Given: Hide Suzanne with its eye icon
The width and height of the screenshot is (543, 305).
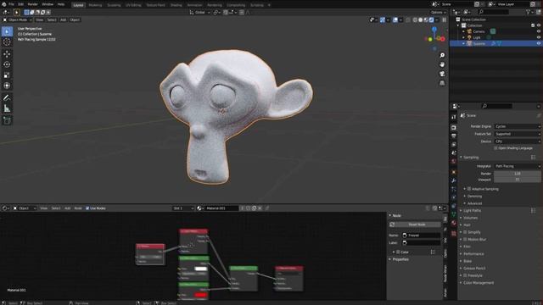Looking at the screenshot, I should 539,43.
